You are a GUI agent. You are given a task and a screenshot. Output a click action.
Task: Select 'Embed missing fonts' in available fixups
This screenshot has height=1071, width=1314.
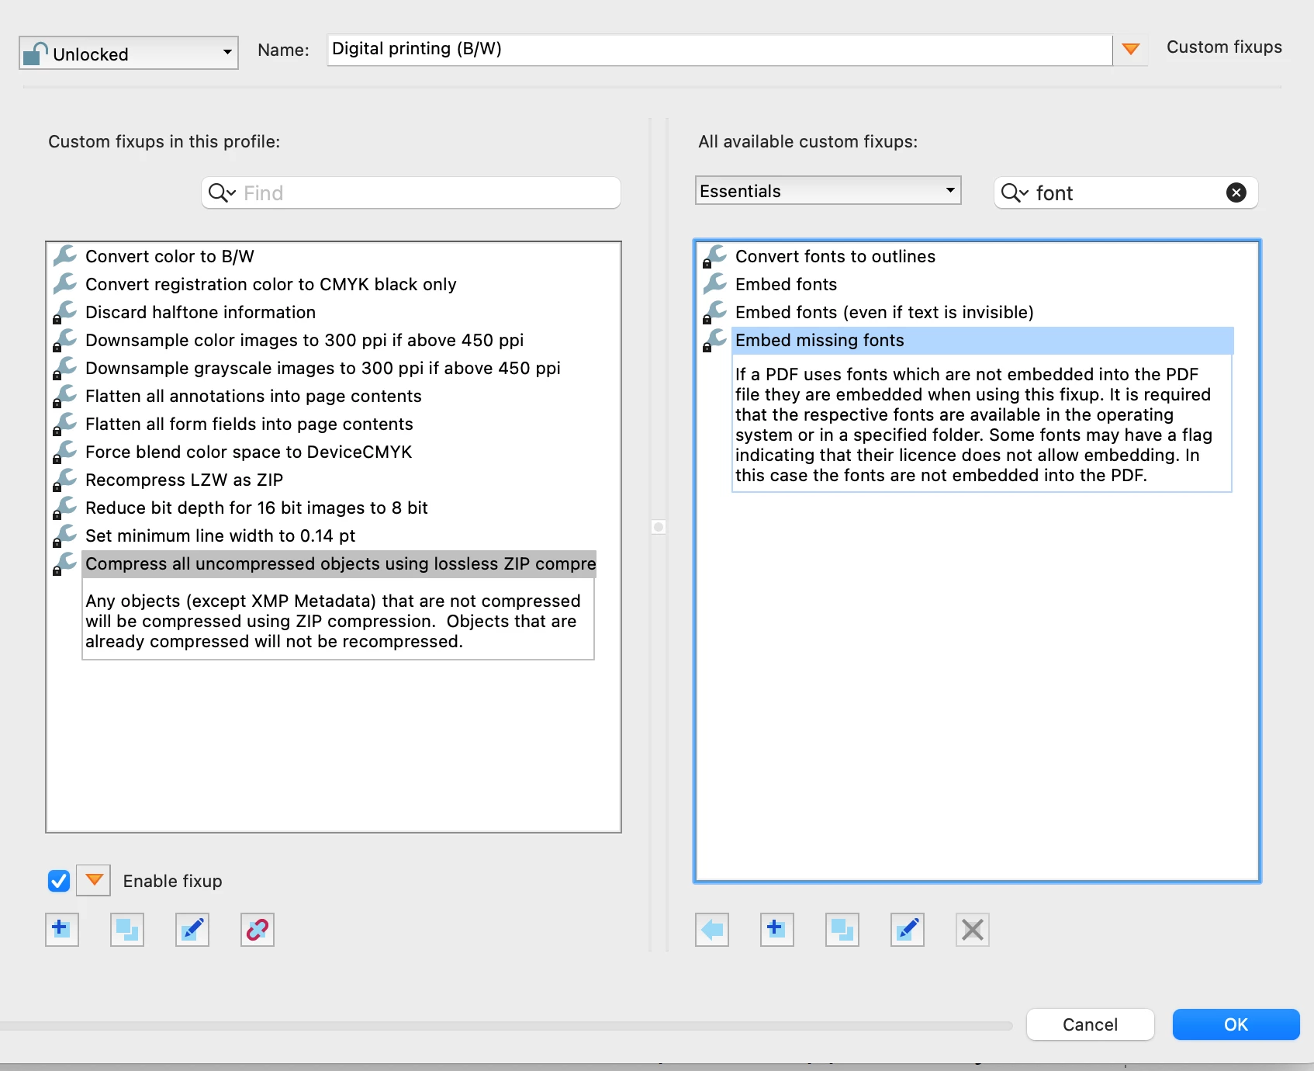point(983,340)
